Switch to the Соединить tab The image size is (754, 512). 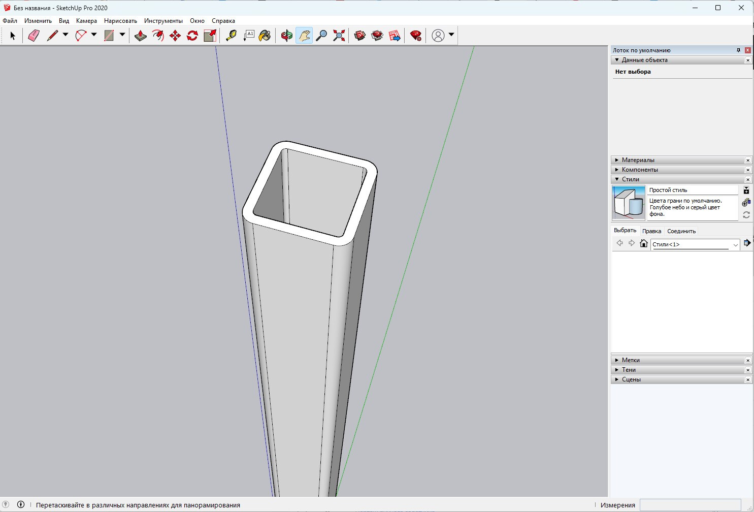(x=681, y=231)
